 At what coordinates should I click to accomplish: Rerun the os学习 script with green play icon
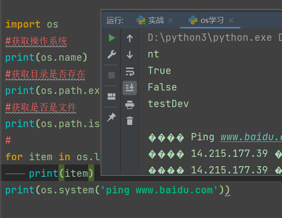[x=112, y=38]
